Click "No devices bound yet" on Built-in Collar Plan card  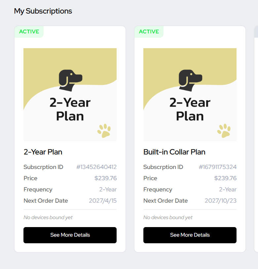168,218
